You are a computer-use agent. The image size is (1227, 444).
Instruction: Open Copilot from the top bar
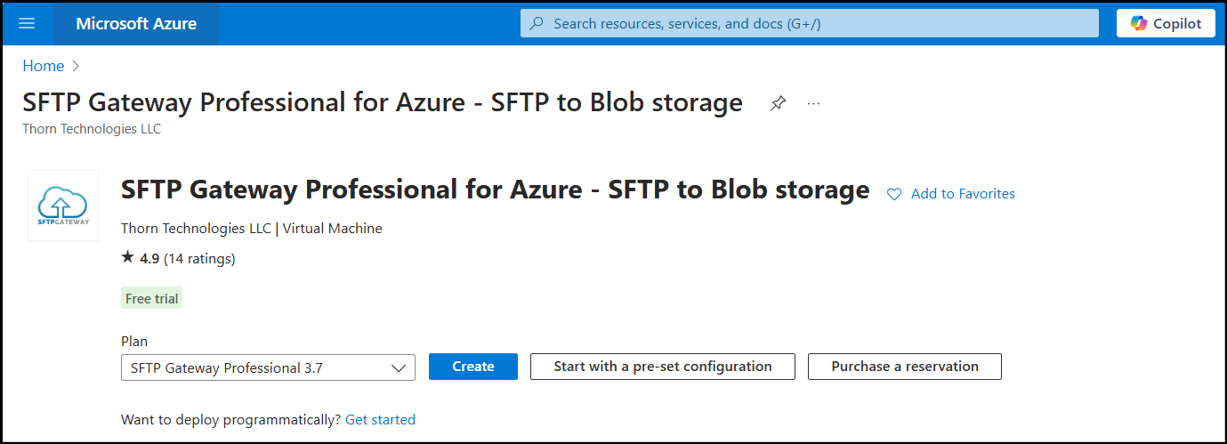[x=1166, y=24]
